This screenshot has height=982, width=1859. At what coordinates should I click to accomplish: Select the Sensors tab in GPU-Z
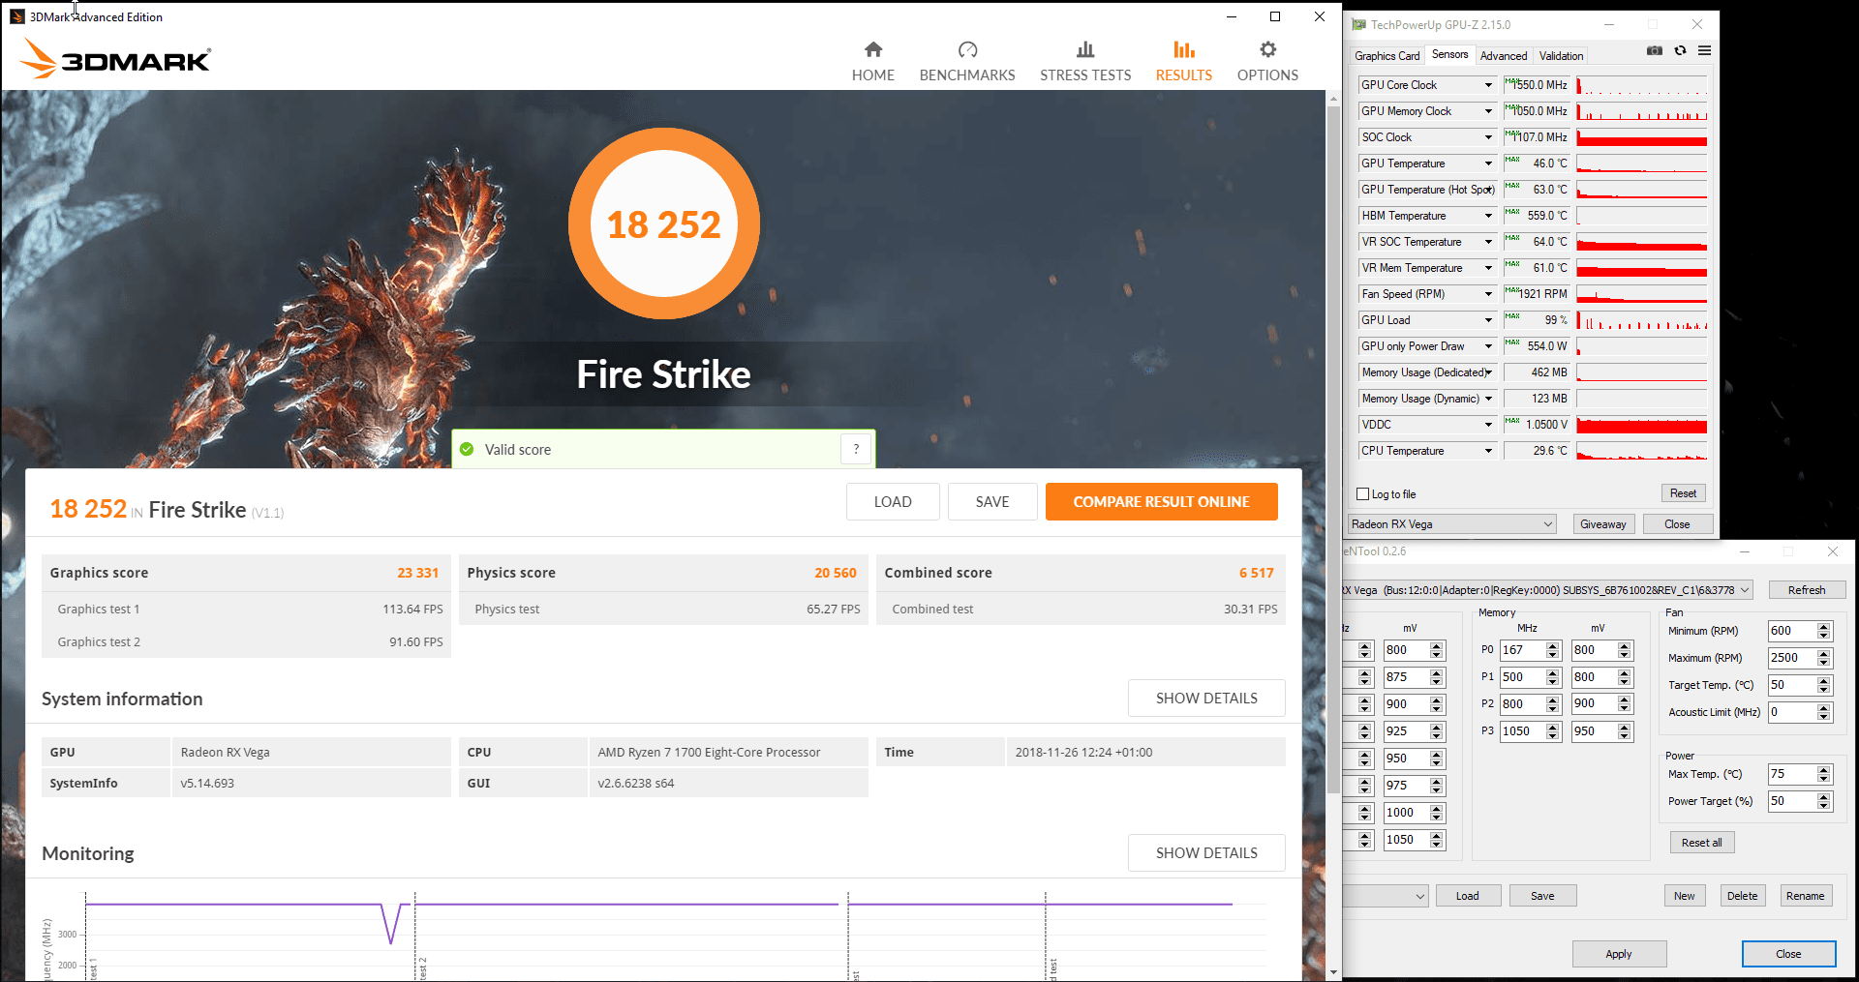coord(1449,55)
